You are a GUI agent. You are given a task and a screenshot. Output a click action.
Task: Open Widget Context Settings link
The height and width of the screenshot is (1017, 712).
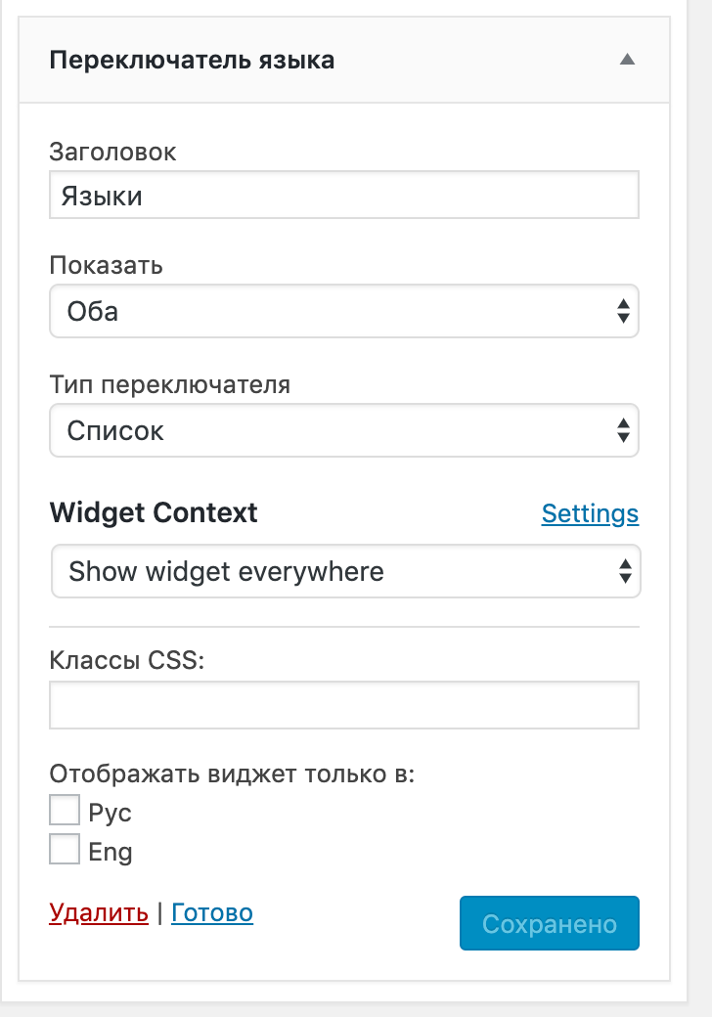pyautogui.click(x=590, y=513)
